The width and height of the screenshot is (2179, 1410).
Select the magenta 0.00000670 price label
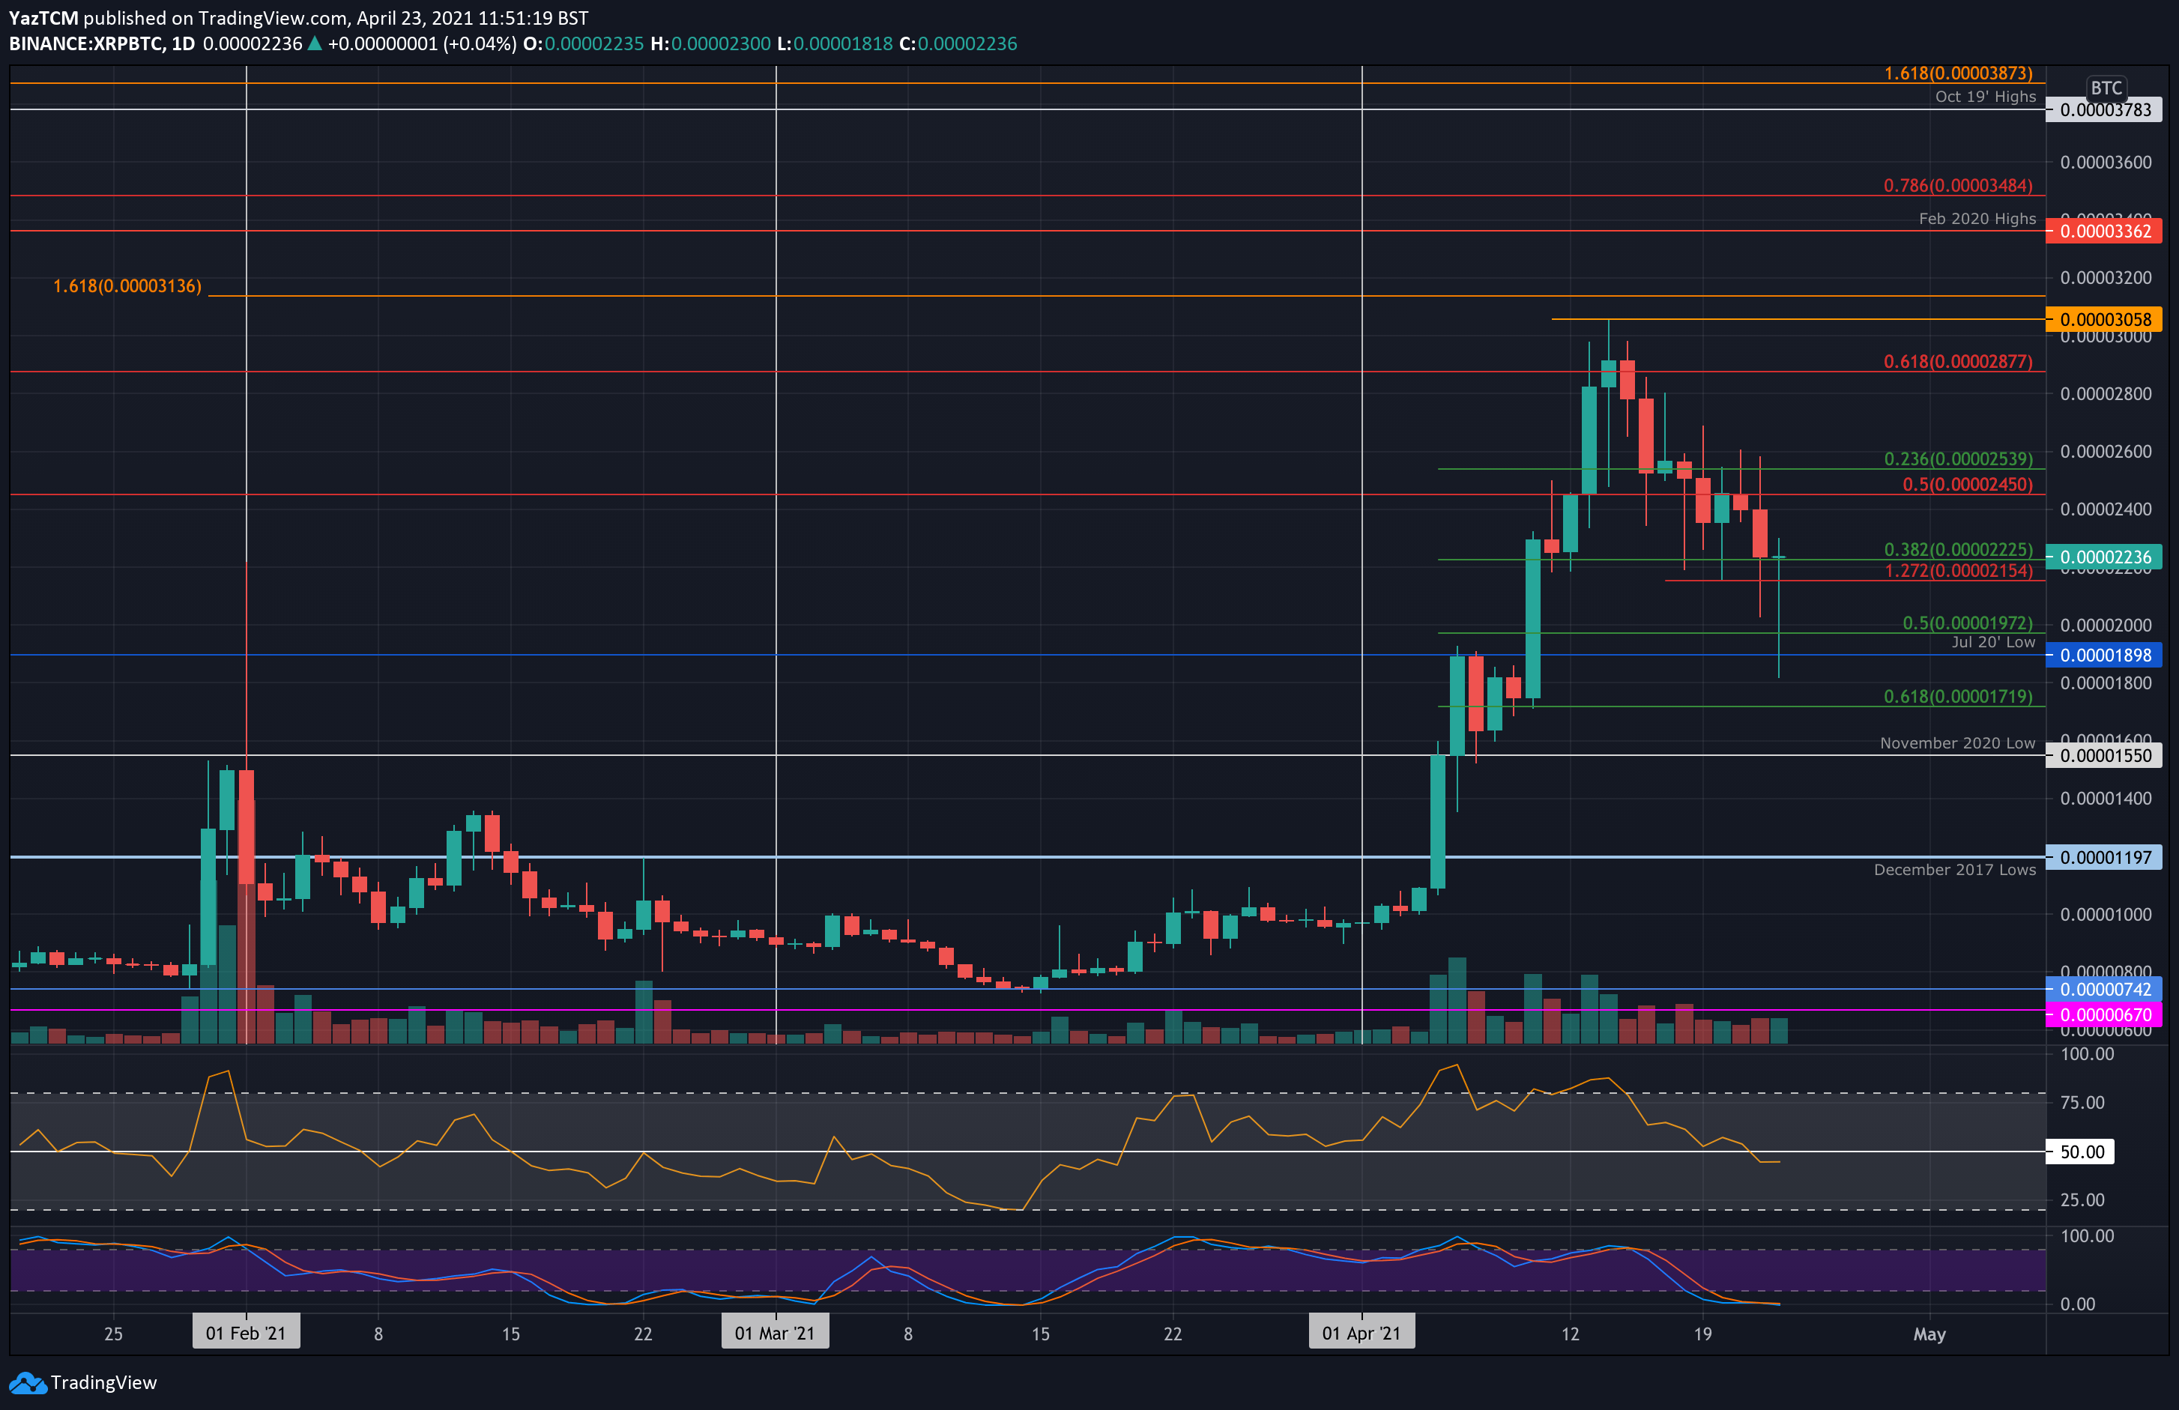coord(2105,1014)
